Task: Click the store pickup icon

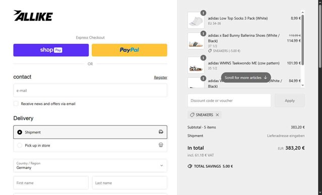Action: pyautogui.click(x=161, y=145)
